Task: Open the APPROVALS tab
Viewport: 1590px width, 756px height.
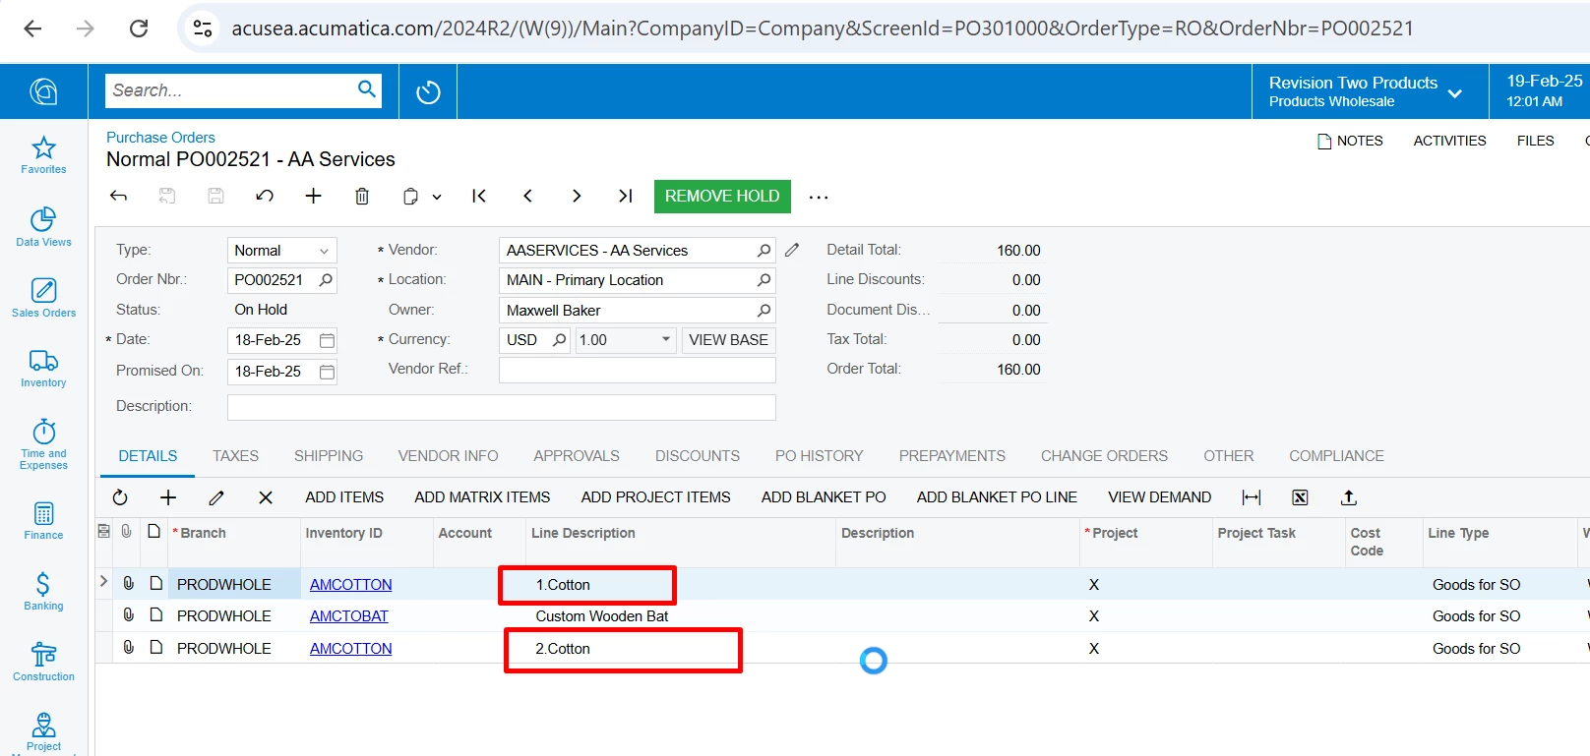Action: (x=577, y=456)
